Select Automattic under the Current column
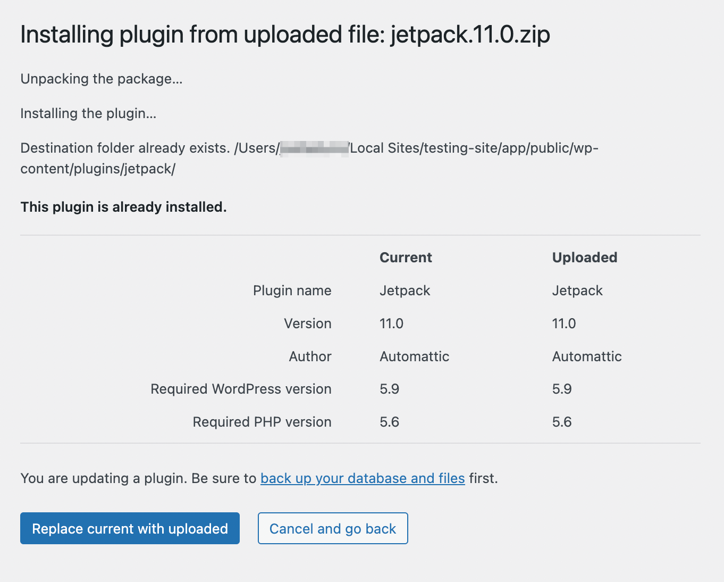This screenshot has width=724, height=582. click(414, 356)
